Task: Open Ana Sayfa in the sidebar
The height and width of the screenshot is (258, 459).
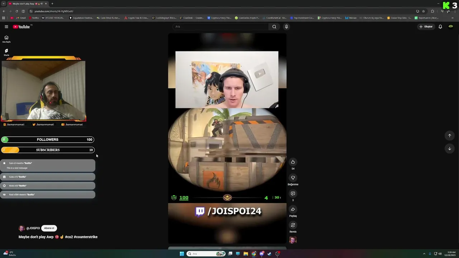Action: 6,39
